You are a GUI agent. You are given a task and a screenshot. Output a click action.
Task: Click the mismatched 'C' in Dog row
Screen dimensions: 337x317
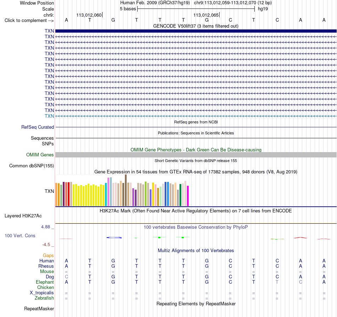pyautogui.click(x=66, y=277)
